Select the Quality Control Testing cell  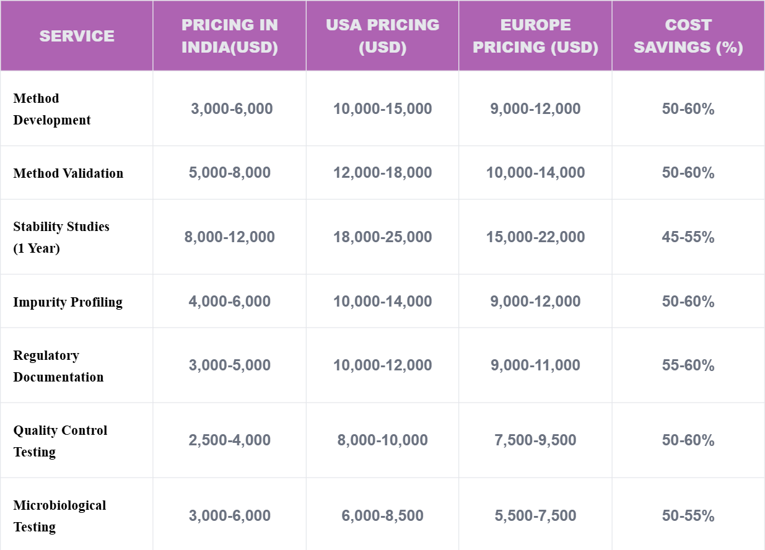pyautogui.click(x=60, y=441)
